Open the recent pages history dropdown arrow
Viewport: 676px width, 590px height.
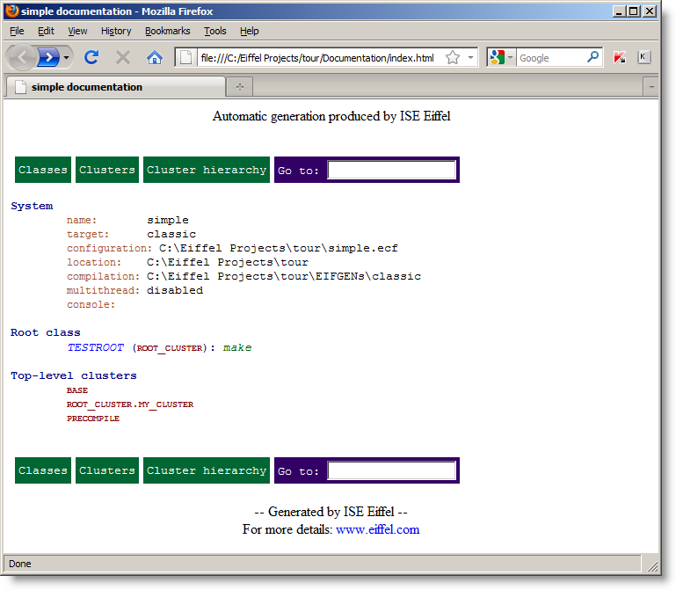click(67, 57)
